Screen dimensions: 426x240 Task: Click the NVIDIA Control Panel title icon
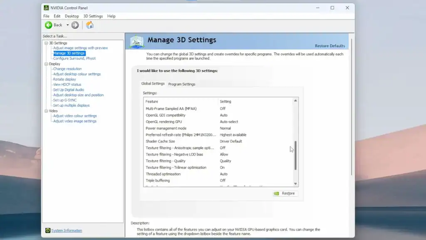pos(47,8)
